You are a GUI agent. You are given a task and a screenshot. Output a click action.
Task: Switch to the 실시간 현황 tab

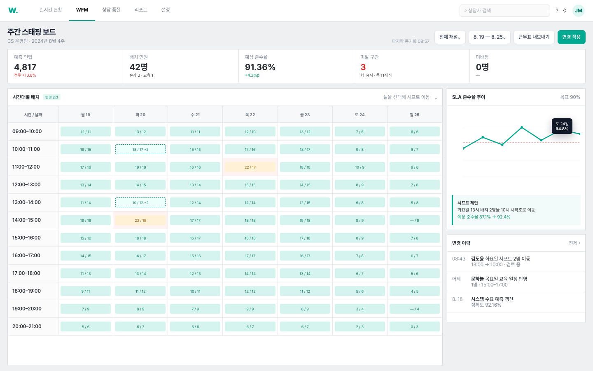click(51, 10)
